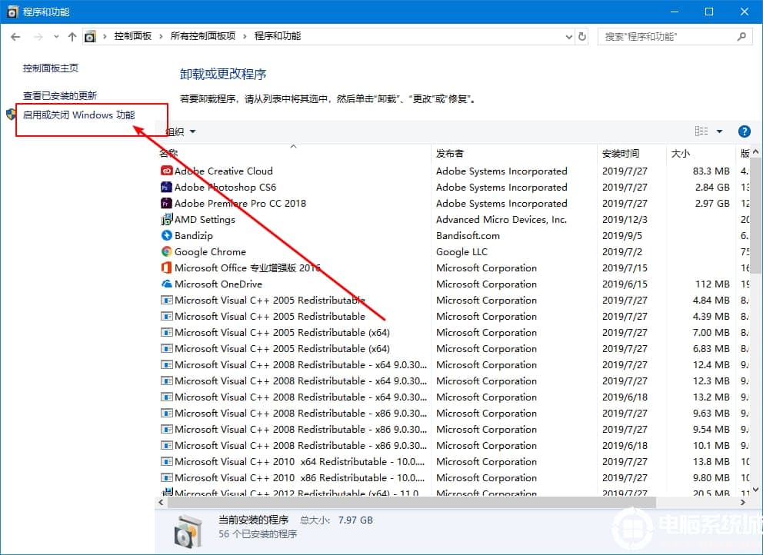Sort by the 安装时间 column header

631,154
